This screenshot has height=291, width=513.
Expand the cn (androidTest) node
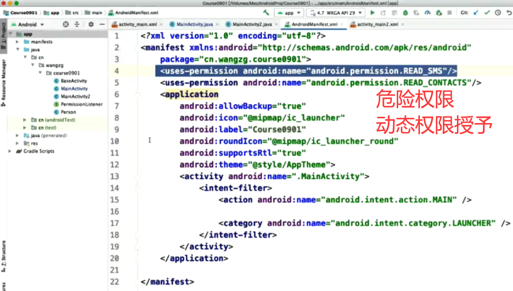click(x=25, y=120)
